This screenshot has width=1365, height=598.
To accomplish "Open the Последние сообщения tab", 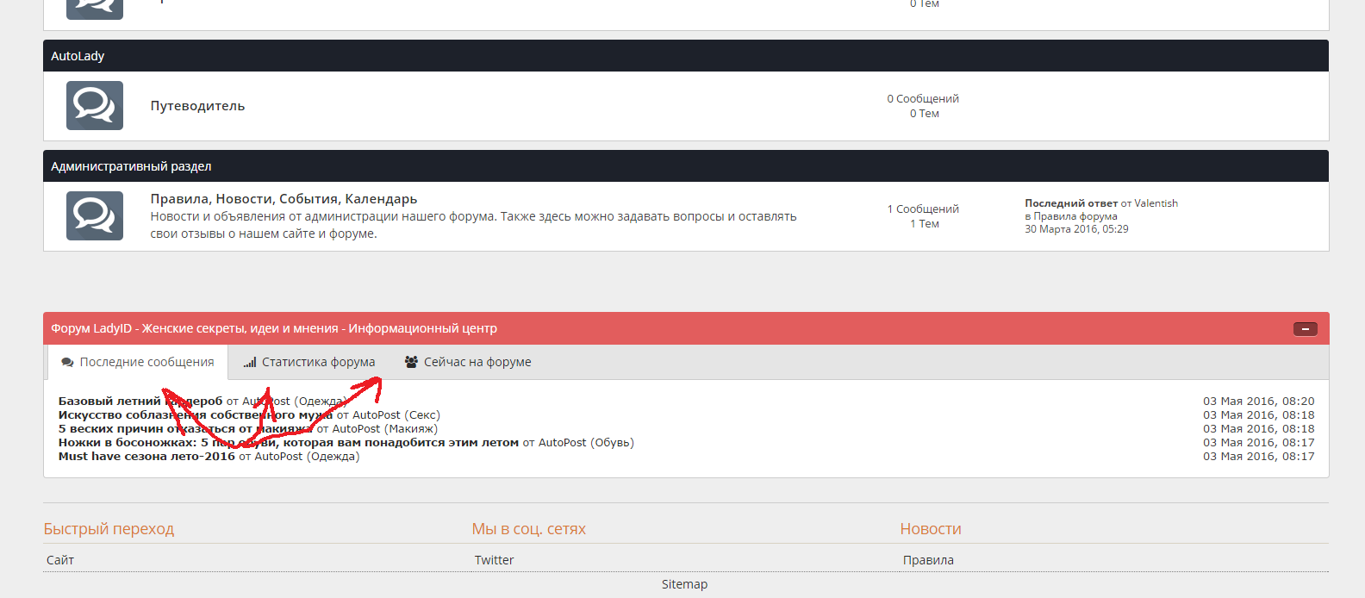I will pyautogui.click(x=138, y=363).
